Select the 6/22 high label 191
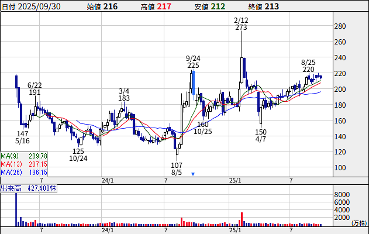The image size is (369, 234). click(35, 92)
